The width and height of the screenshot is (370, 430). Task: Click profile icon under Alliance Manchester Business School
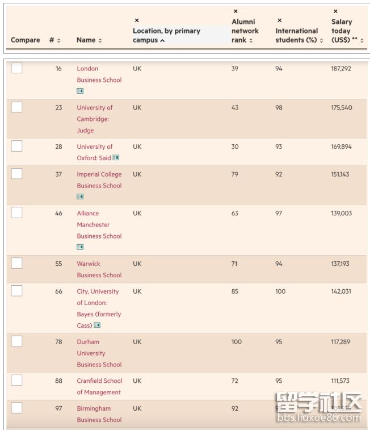coord(80,247)
